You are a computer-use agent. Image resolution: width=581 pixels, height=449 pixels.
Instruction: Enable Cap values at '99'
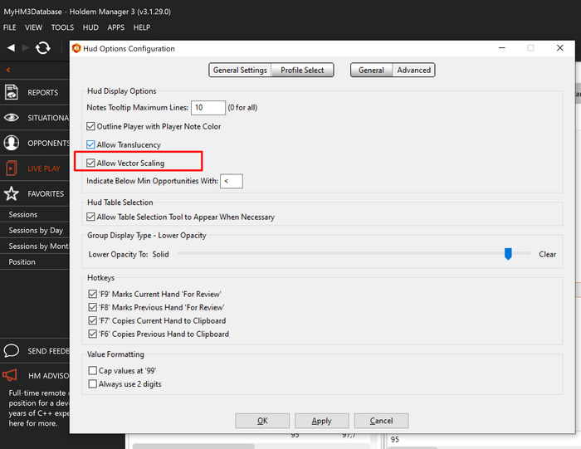click(x=93, y=370)
